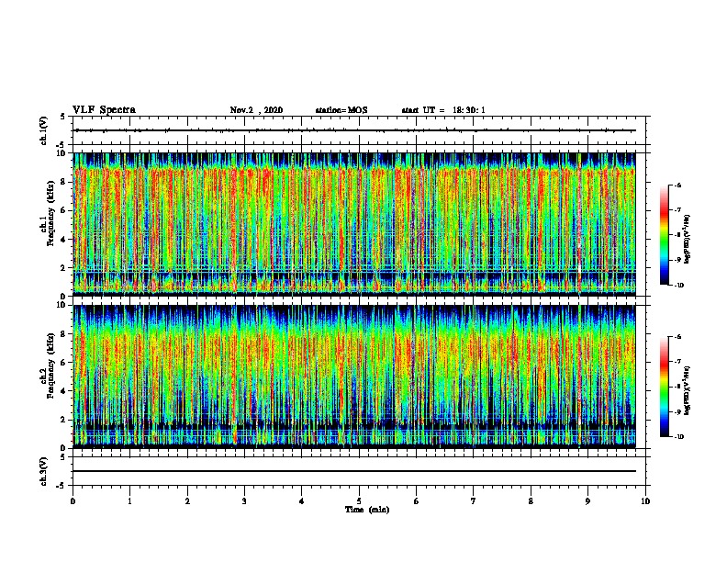Click the "station=MOS" header label
This screenshot has height=562, width=727.
click(x=341, y=110)
